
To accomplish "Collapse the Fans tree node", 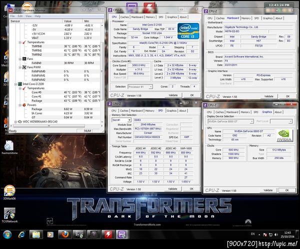I will 20,59.
